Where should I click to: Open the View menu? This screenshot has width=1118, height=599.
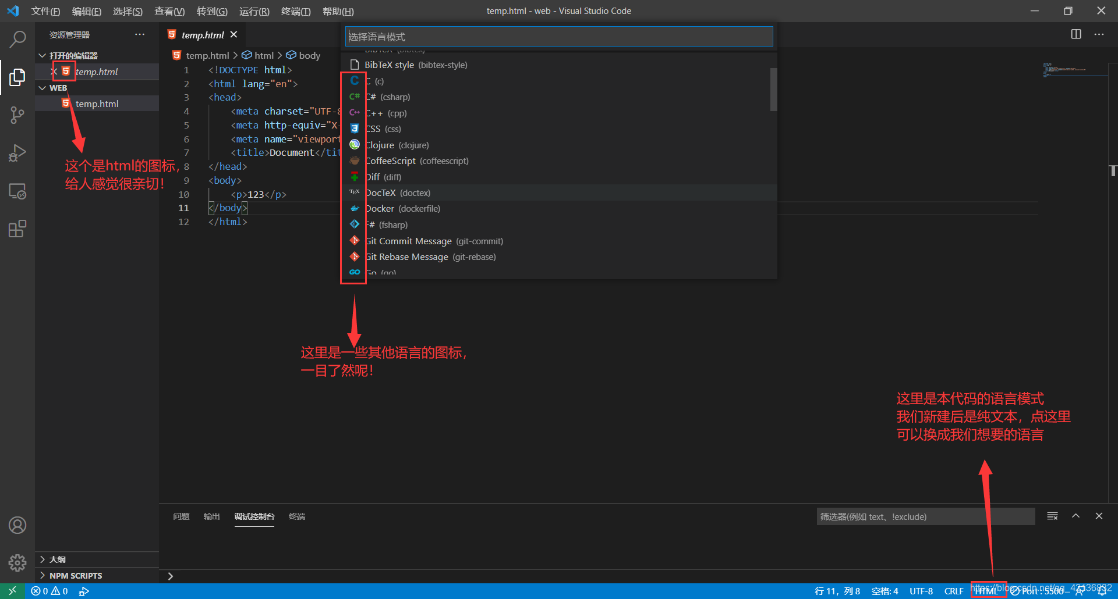(x=169, y=11)
